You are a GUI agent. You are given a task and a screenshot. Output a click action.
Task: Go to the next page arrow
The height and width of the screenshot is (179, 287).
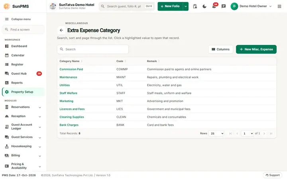tap(264, 134)
